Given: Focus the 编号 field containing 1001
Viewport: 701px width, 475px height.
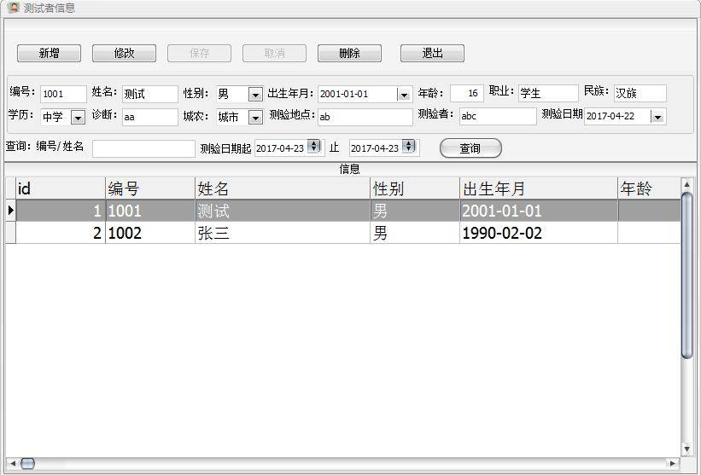Looking at the screenshot, I should point(63,94).
